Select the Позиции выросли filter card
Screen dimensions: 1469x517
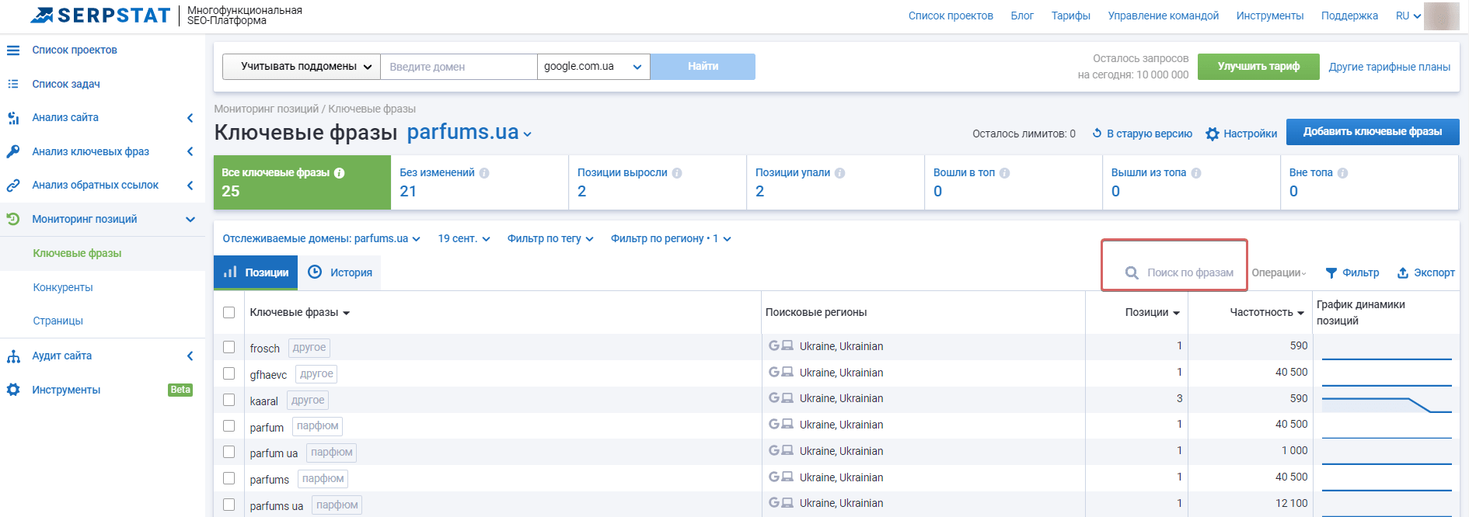(x=658, y=182)
